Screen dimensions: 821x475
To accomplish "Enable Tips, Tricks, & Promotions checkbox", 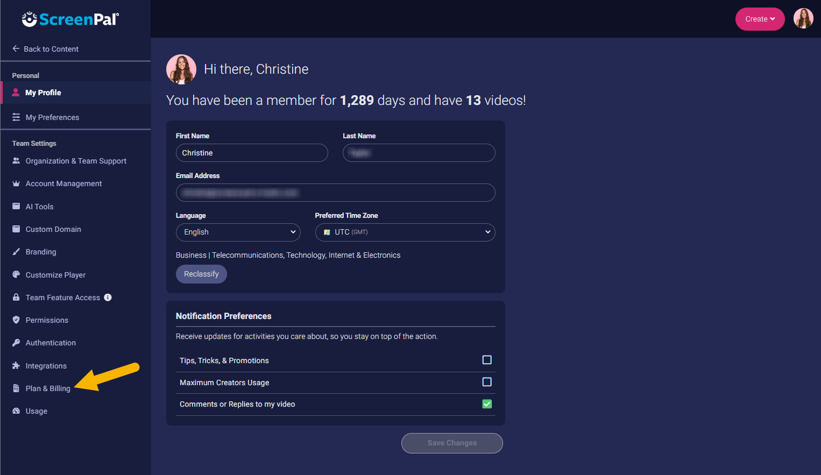I will pyautogui.click(x=487, y=360).
